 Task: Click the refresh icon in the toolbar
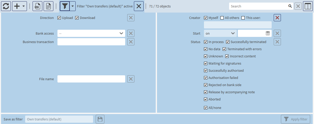6,6
